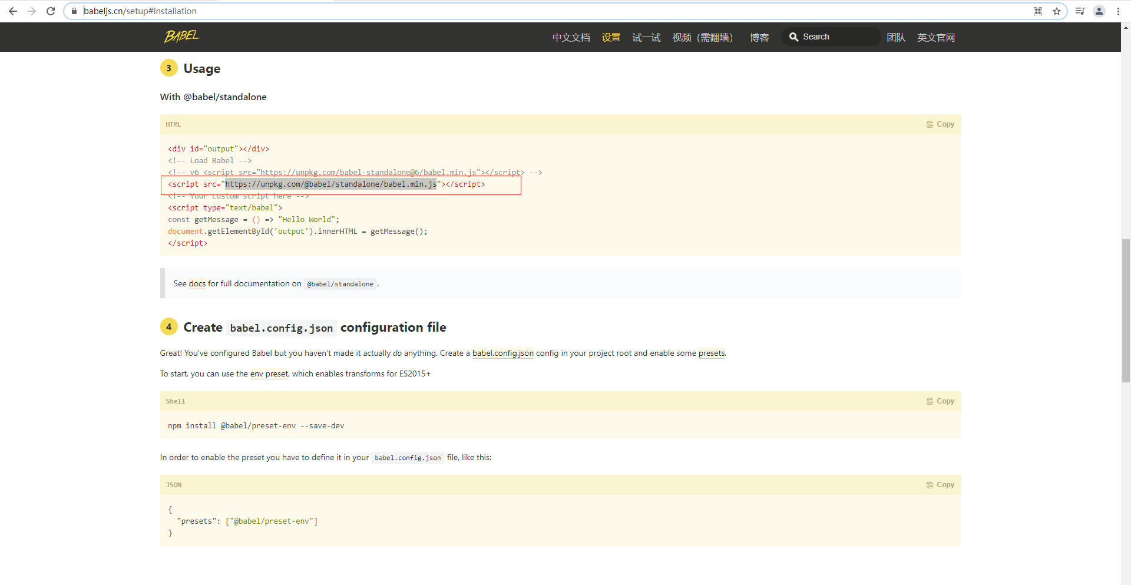1131x585 pixels.
Task: Click the 'With @babel/standalone' text
Action: coord(213,97)
